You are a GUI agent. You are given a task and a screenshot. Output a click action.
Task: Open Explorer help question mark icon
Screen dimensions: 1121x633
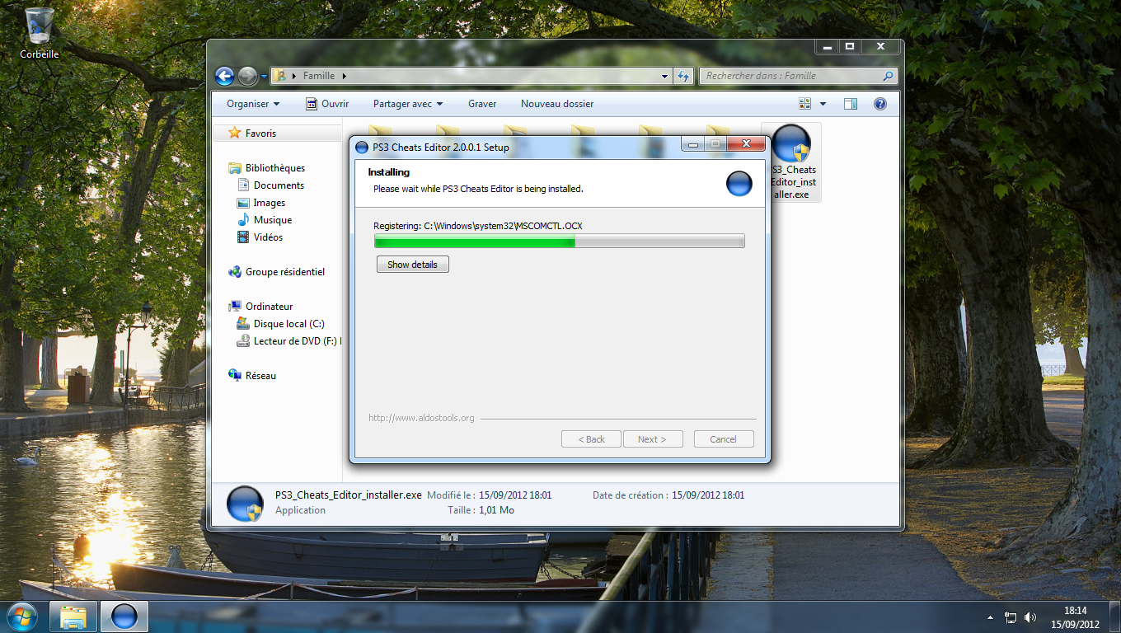coord(879,104)
